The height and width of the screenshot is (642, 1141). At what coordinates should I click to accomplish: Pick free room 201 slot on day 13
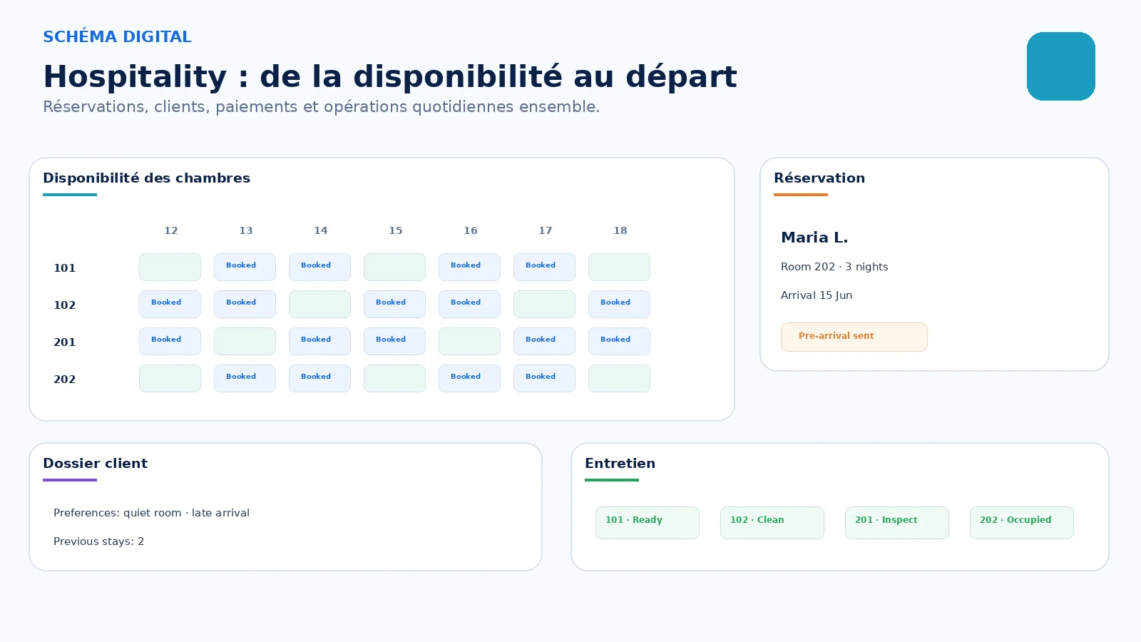tap(245, 341)
